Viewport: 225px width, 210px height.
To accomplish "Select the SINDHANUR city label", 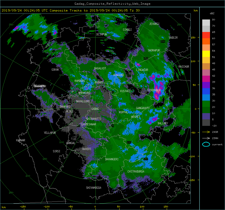I will coord(154,90).
